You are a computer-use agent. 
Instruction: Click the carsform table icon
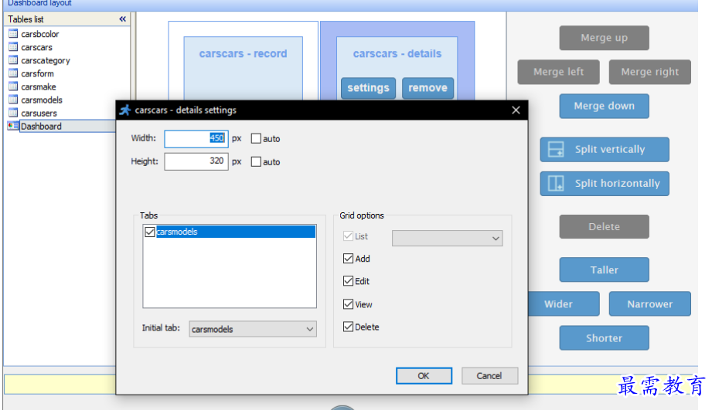(x=13, y=73)
